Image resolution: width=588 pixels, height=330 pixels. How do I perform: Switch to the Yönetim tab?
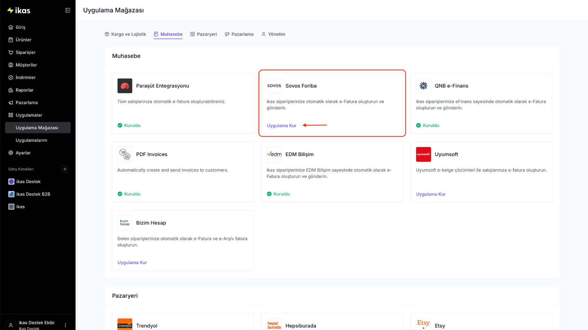(x=273, y=34)
